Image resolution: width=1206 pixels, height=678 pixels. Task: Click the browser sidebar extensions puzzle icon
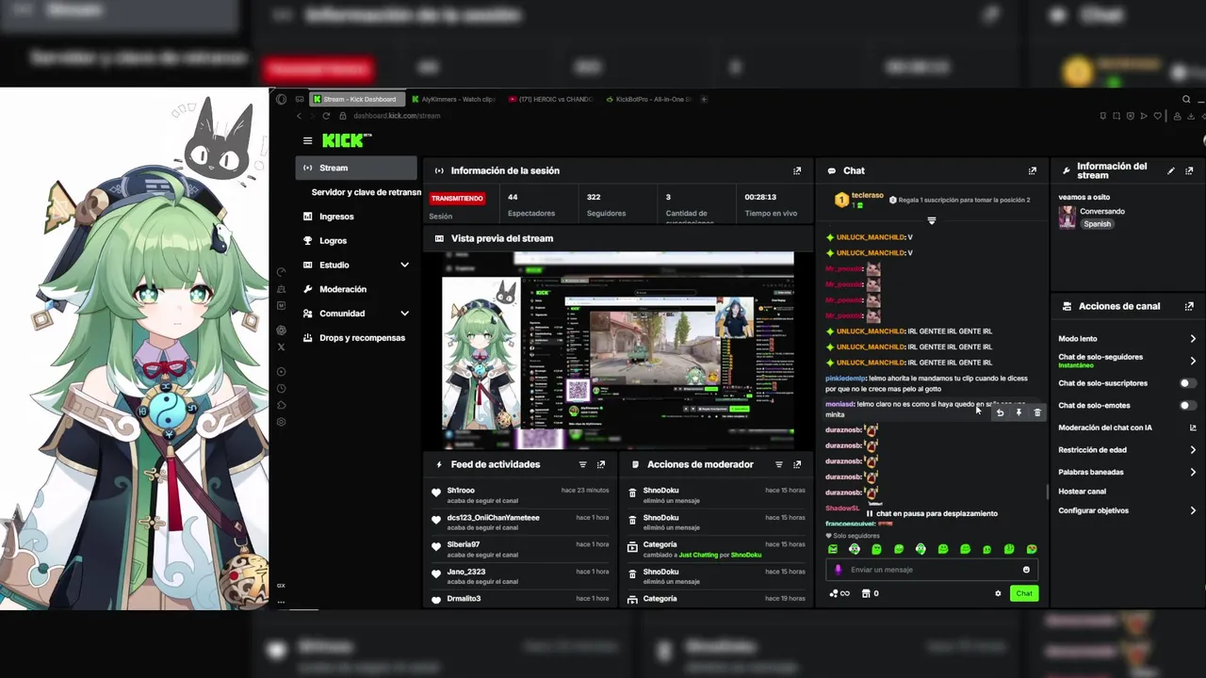281,406
